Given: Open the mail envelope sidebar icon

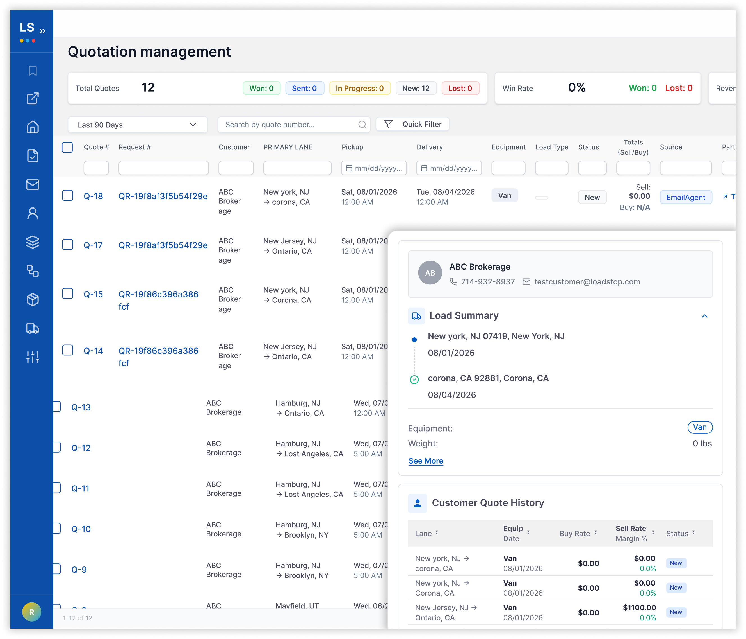Looking at the screenshot, I should tap(32, 184).
